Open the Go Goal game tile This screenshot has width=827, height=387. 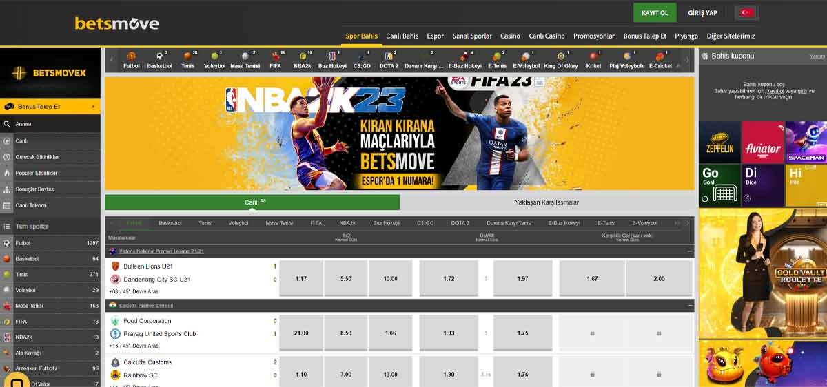pyautogui.click(x=719, y=185)
